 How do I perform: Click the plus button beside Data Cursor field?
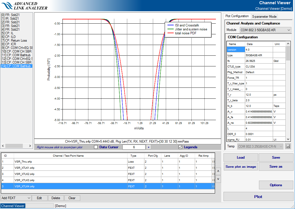coord(148,147)
